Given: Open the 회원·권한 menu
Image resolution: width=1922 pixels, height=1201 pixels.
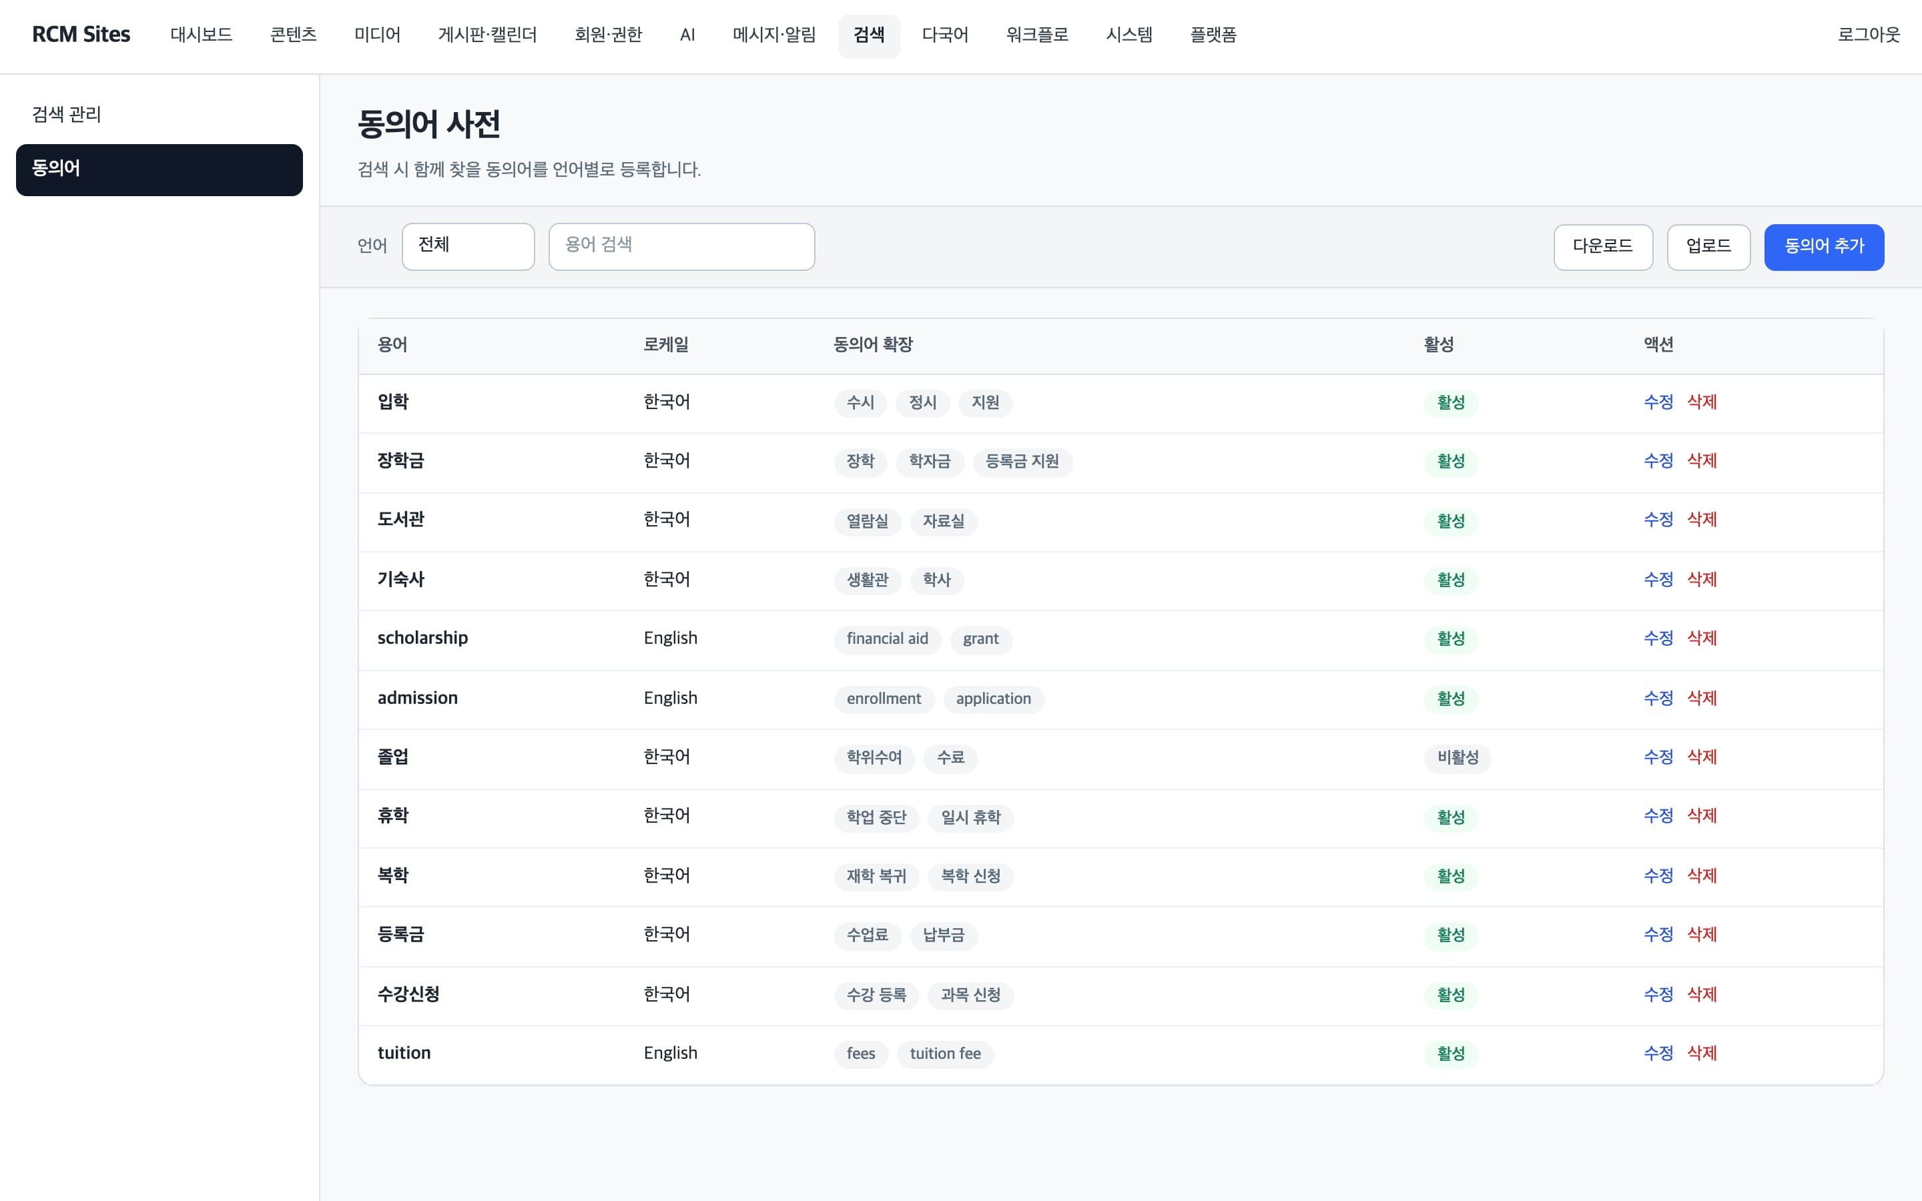Looking at the screenshot, I should pos(609,35).
